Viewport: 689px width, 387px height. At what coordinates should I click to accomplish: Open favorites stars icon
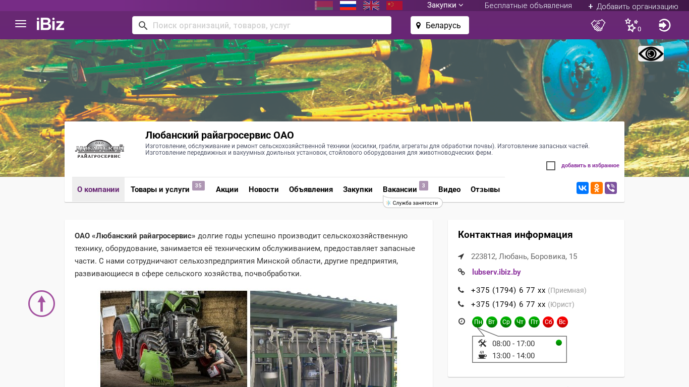[631, 25]
